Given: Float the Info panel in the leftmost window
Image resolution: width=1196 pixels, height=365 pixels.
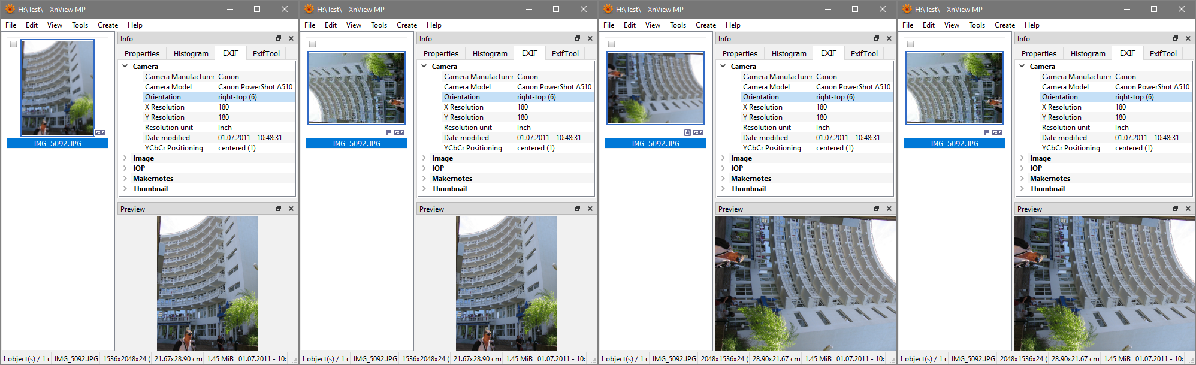Looking at the screenshot, I should 279,38.
